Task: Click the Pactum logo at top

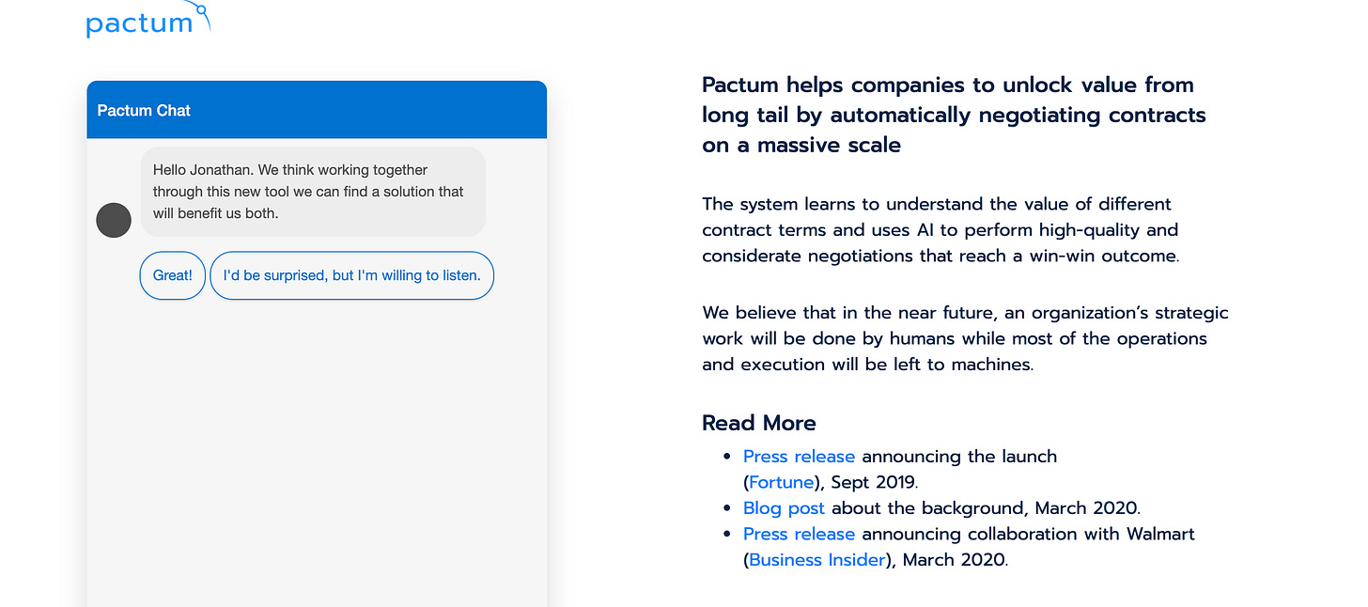Action: (x=148, y=20)
